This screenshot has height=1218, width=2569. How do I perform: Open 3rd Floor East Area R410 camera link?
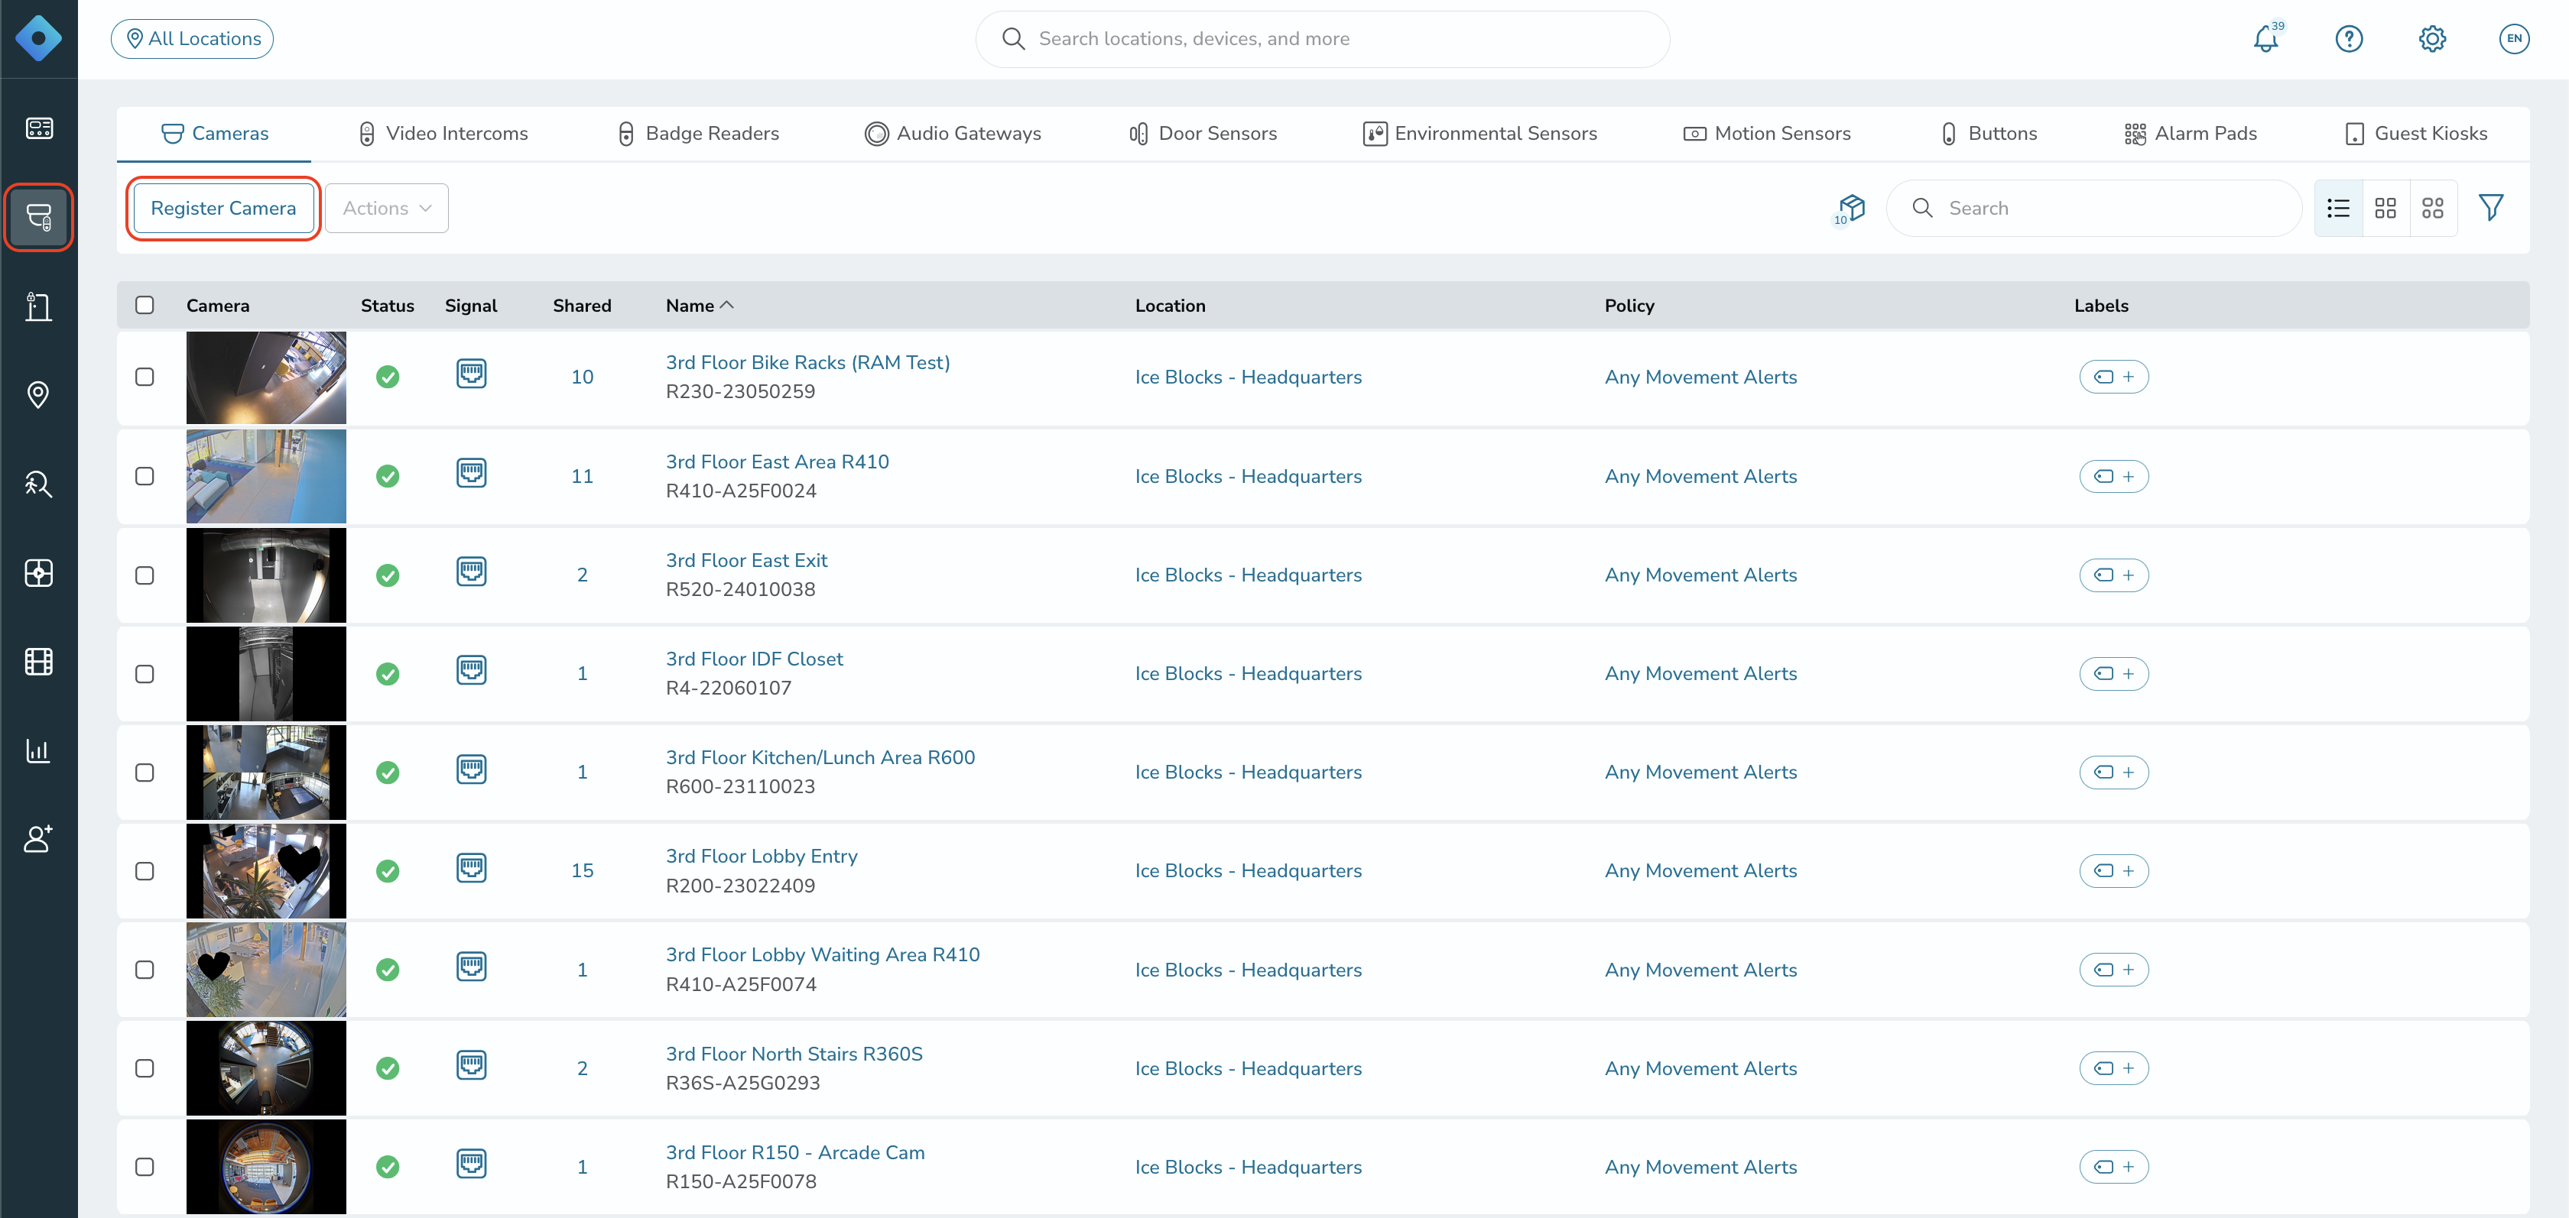pyautogui.click(x=777, y=462)
